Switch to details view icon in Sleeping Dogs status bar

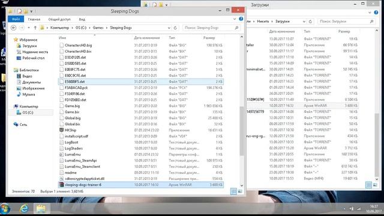[x=233, y=191]
